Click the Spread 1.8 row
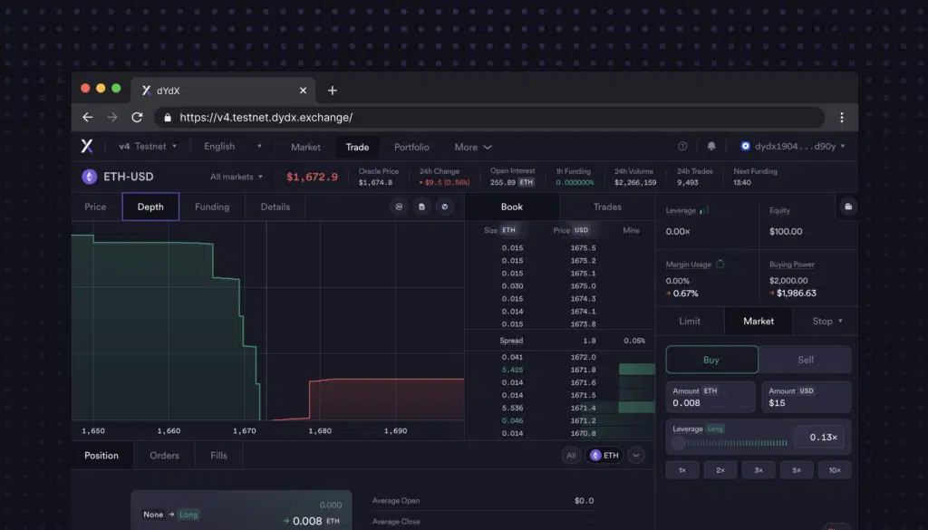The width and height of the screenshot is (928, 530). 560,341
